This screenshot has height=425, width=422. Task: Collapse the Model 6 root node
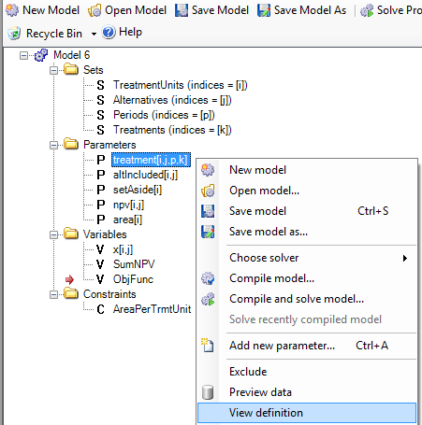tap(23, 55)
